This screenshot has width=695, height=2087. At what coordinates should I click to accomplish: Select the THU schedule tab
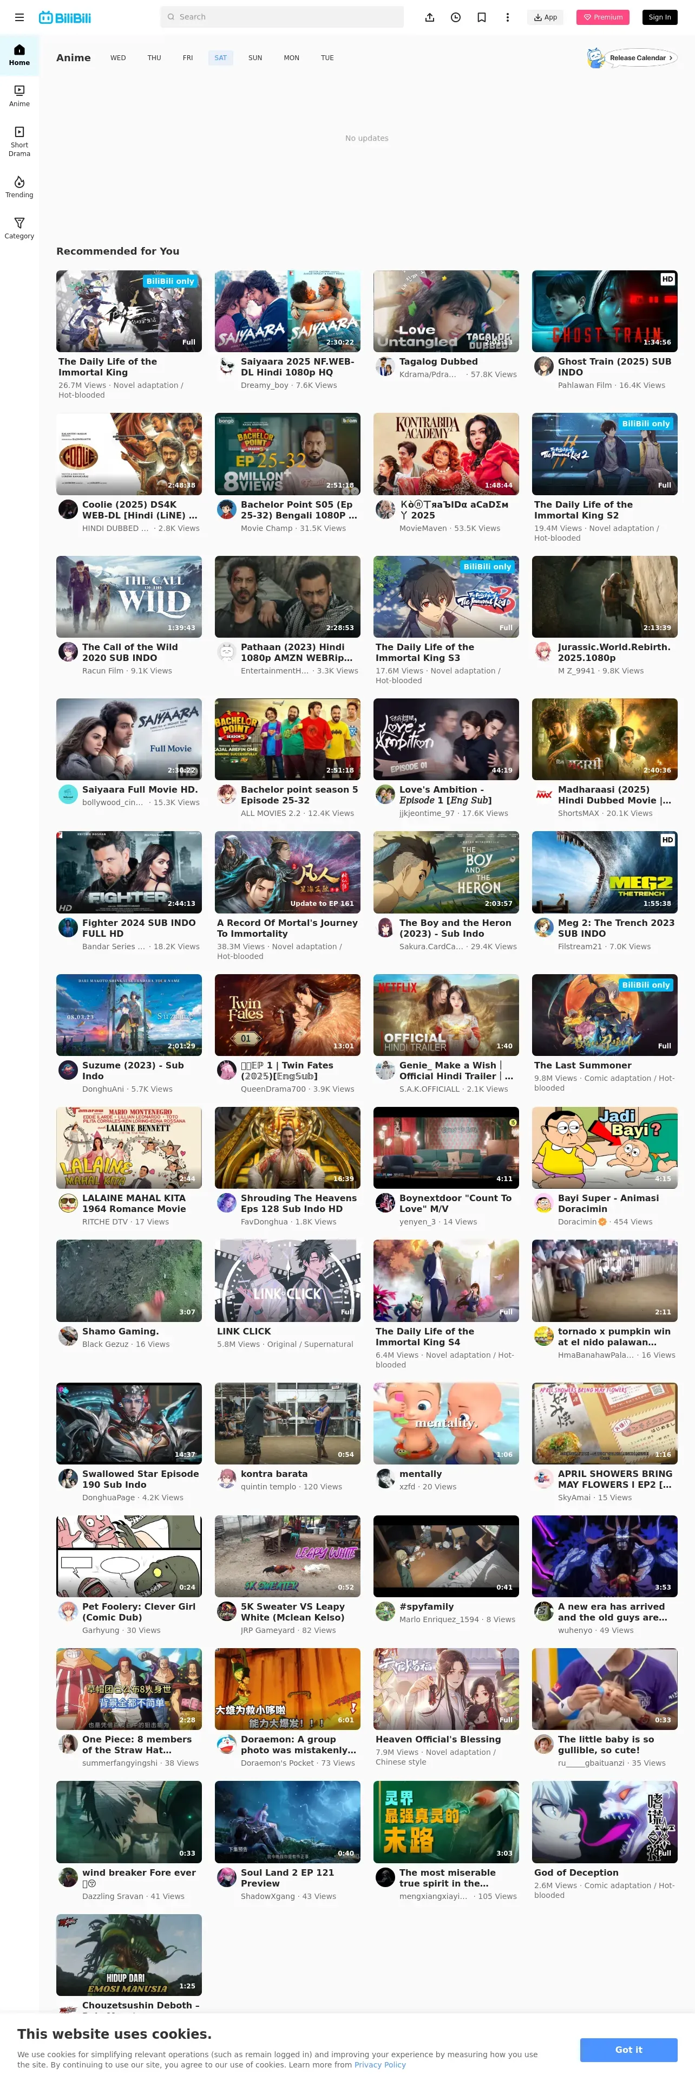(x=154, y=57)
